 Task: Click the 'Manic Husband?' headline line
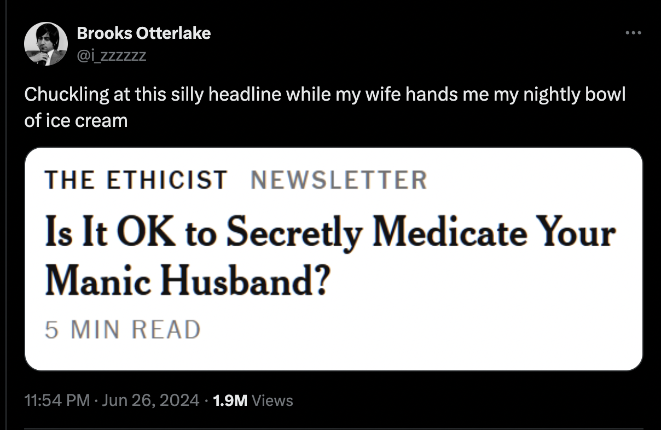[187, 278]
